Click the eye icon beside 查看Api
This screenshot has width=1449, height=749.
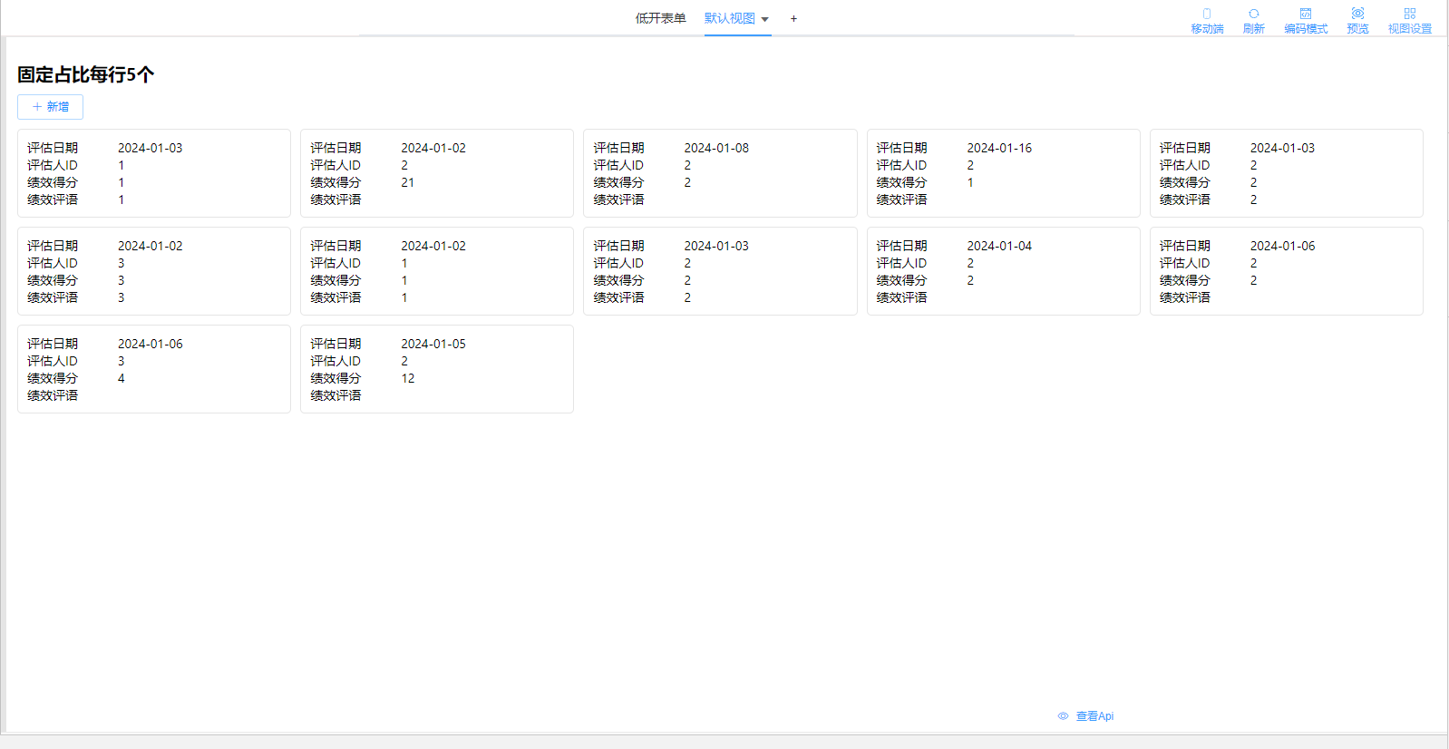(1063, 716)
